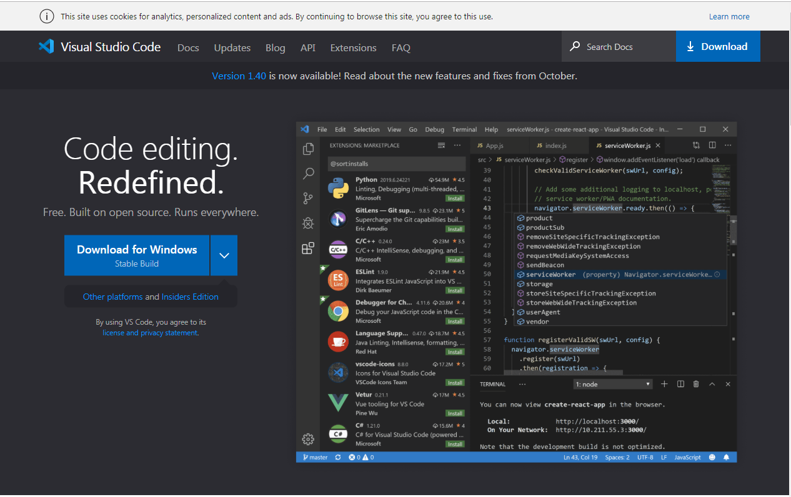Click the Debugger for Chrome icon
The height and width of the screenshot is (497, 791).
[x=338, y=312]
